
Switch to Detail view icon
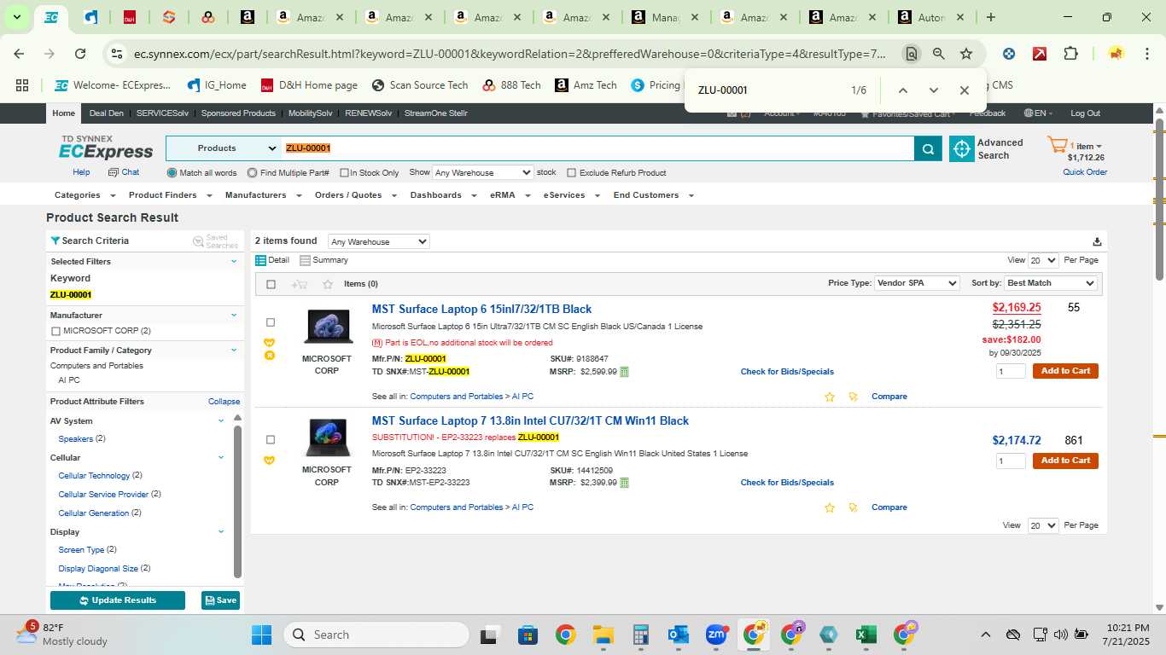click(261, 260)
